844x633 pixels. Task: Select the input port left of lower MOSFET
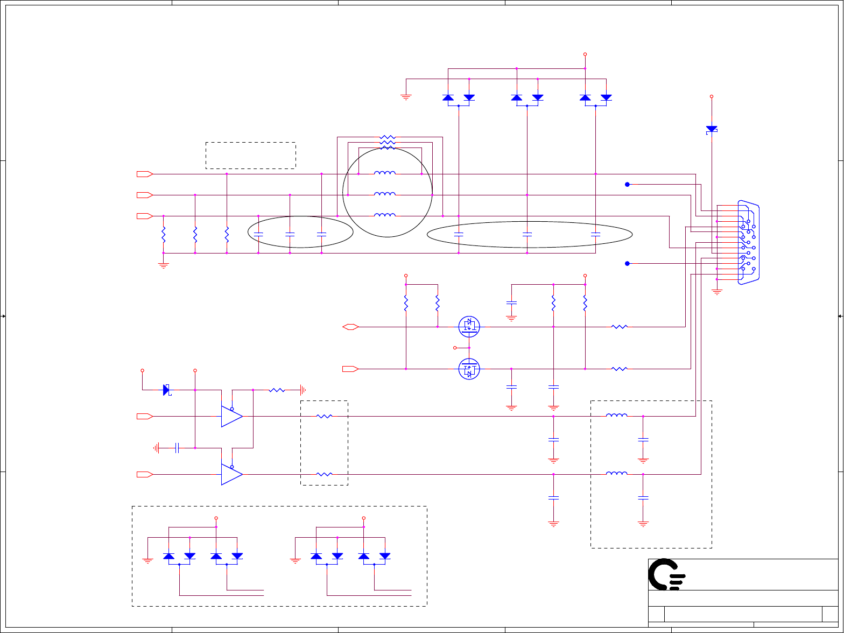(350, 369)
